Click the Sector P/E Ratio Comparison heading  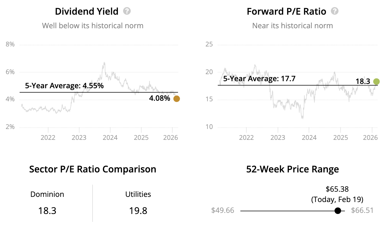[x=93, y=169]
